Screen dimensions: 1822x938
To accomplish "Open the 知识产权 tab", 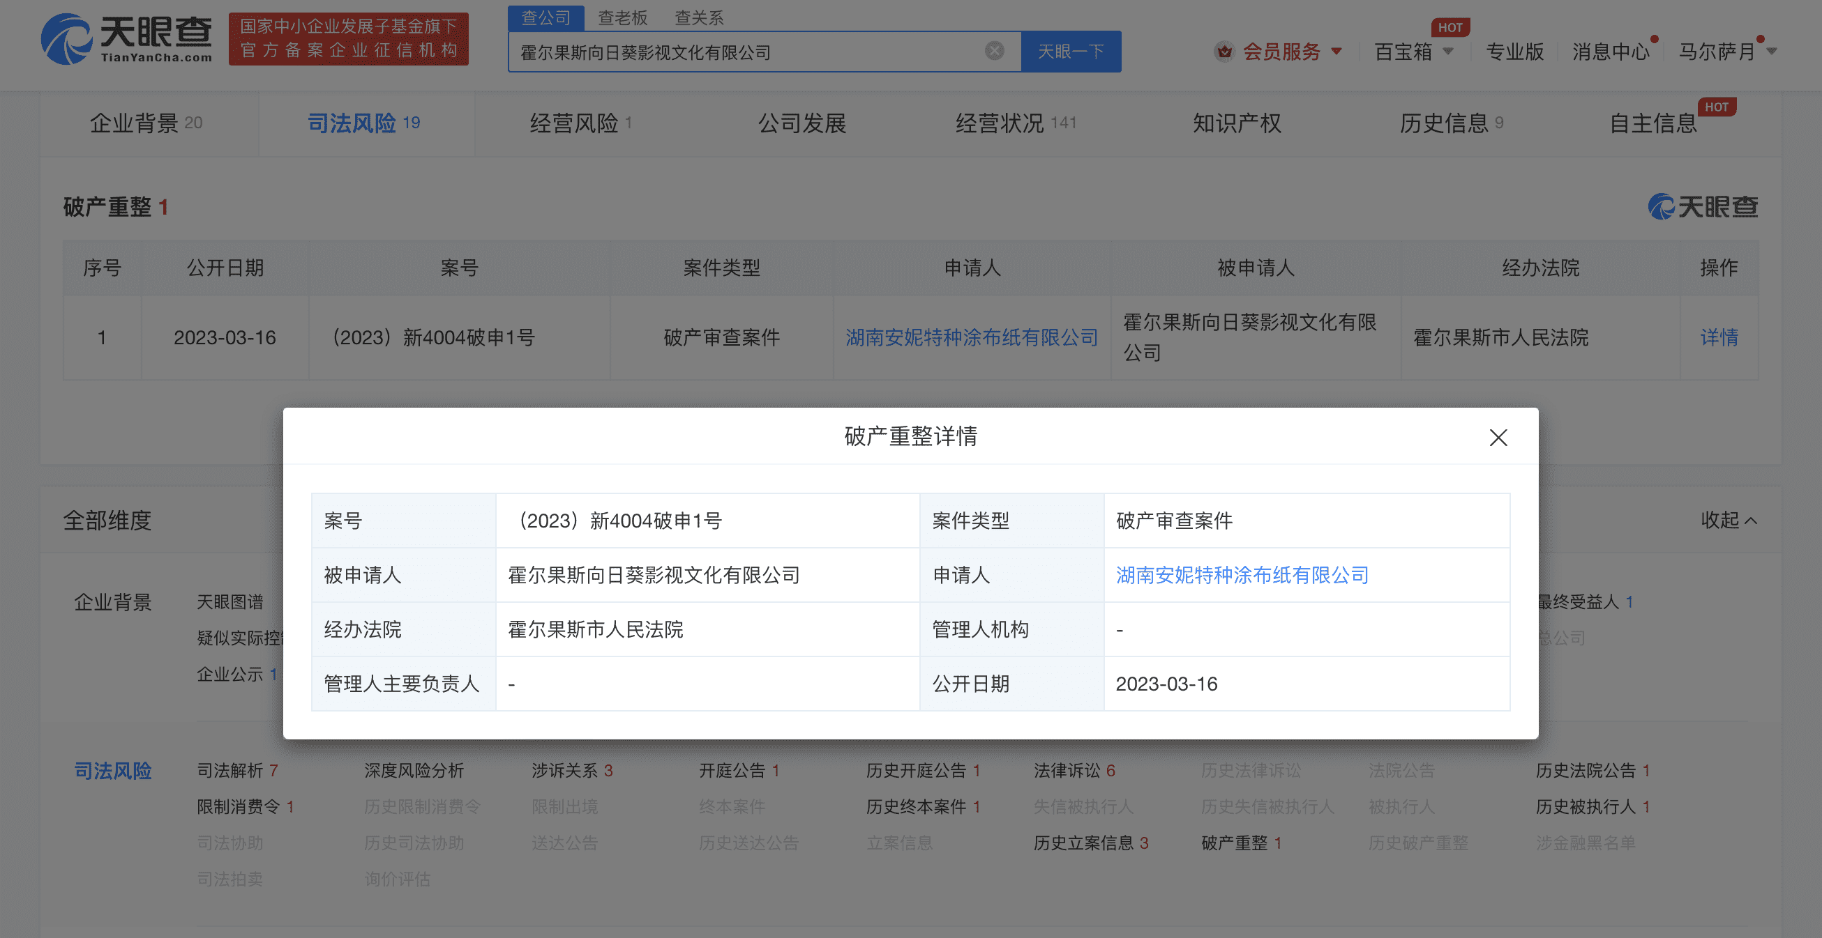I will (1236, 121).
